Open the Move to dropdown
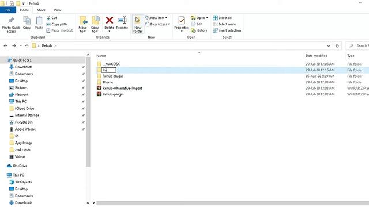369x207 pixels. pos(82,24)
